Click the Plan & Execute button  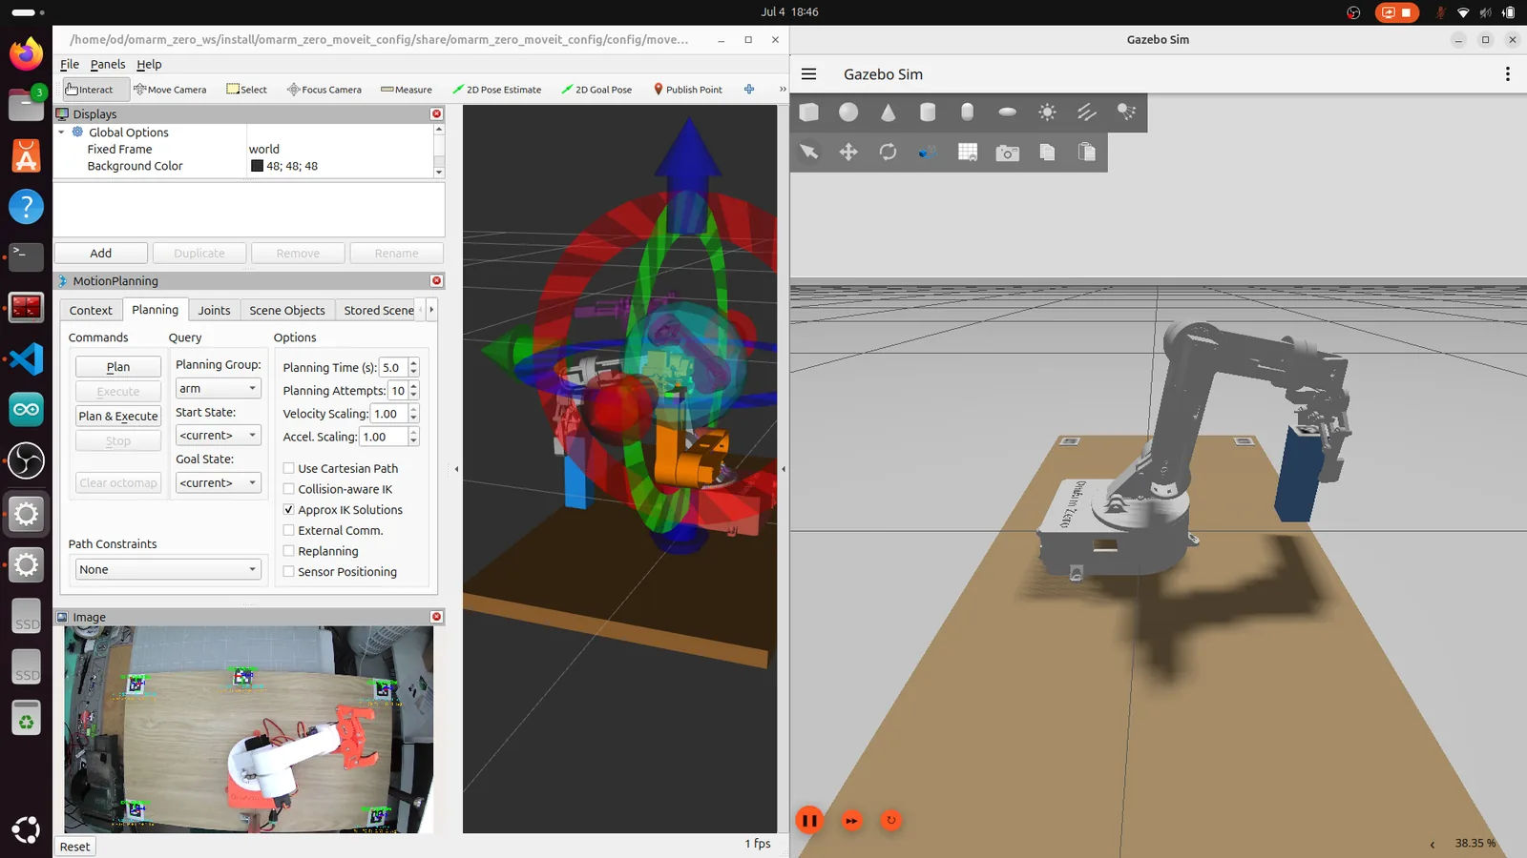[x=118, y=417]
